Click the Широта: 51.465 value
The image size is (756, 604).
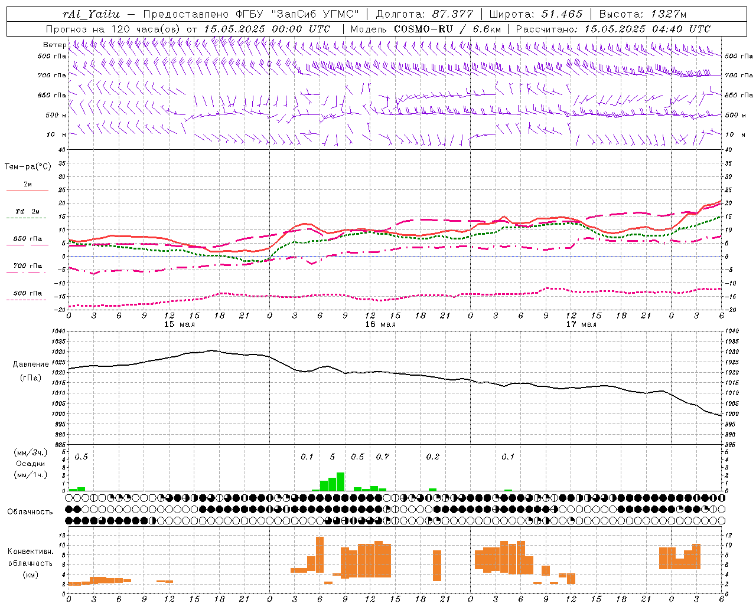pos(536,14)
